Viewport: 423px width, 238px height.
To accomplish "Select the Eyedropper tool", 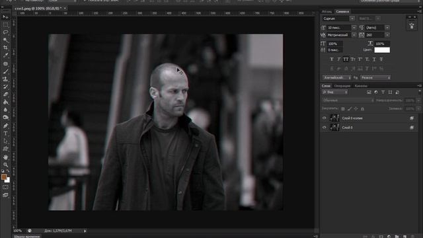I will (x=5, y=56).
